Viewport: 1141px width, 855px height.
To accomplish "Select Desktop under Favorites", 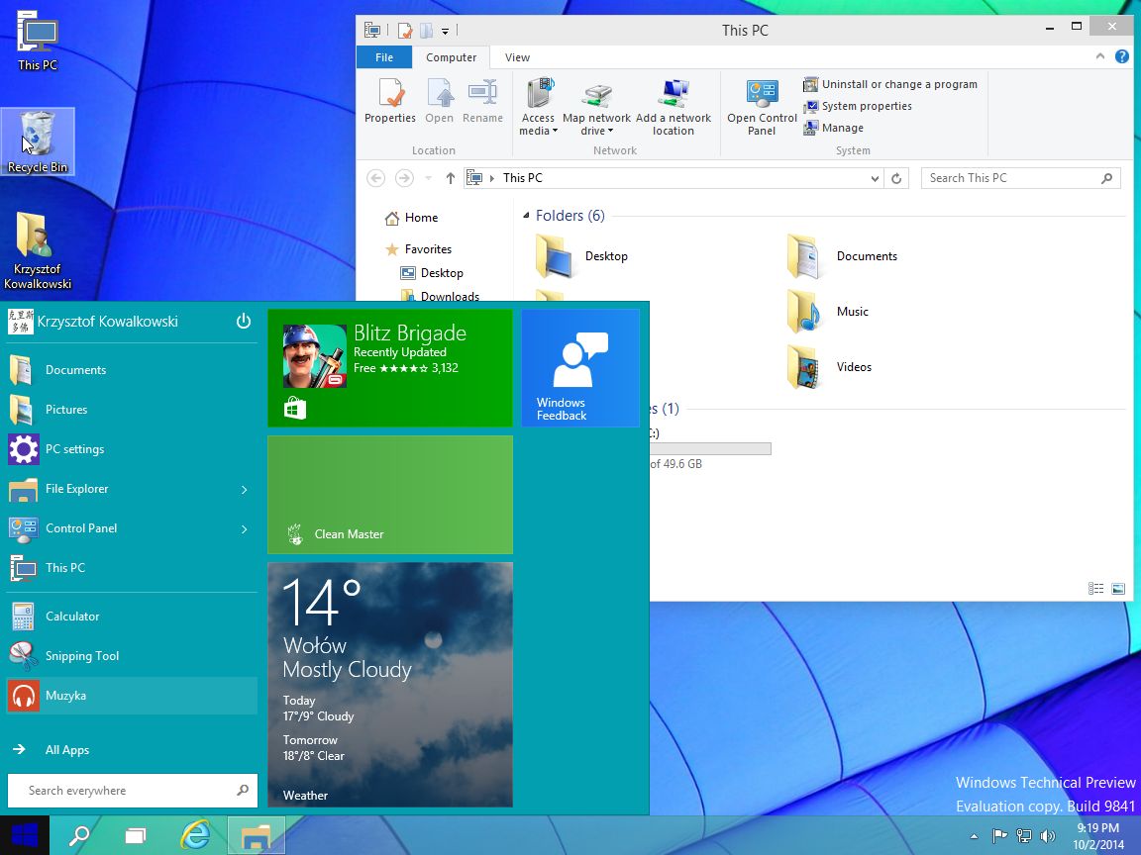I will 432,273.
